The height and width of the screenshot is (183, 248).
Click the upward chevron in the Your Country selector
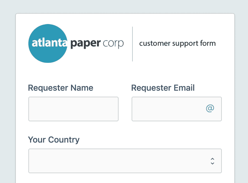(212, 159)
